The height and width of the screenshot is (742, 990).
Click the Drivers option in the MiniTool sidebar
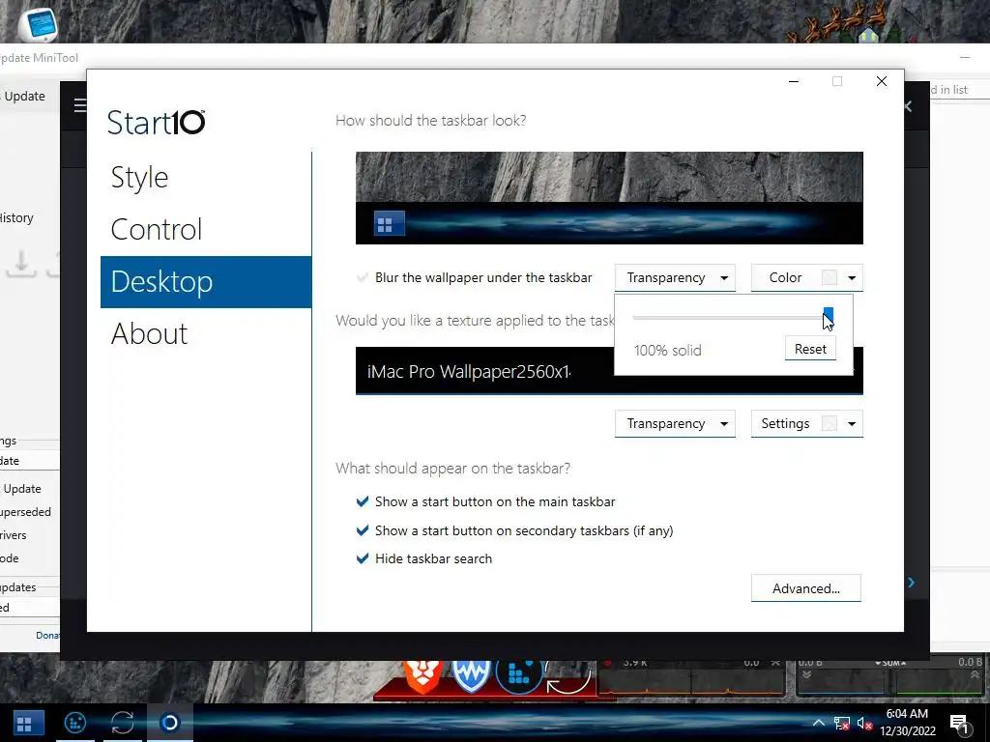pyautogui.click(x=14, y=535)
